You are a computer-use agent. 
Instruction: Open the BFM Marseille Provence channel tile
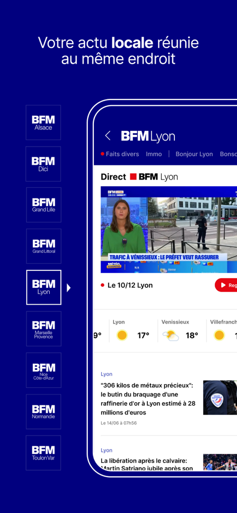44,329
